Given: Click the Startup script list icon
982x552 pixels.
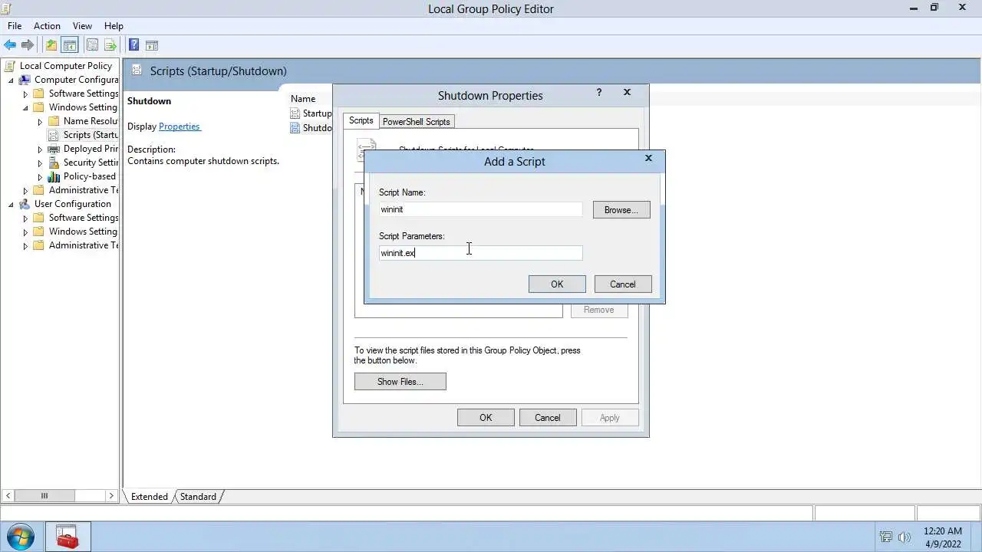Looking at the screenshot, I should click(x=295, y=113).
